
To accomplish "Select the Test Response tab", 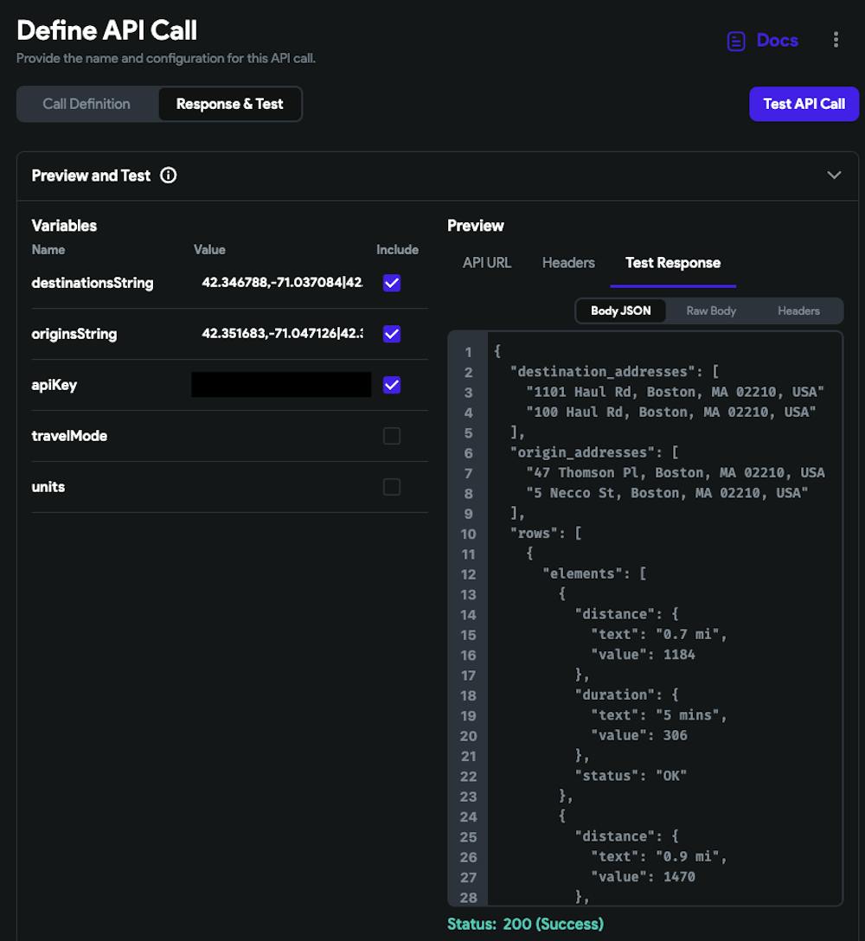I will point(672,263).
